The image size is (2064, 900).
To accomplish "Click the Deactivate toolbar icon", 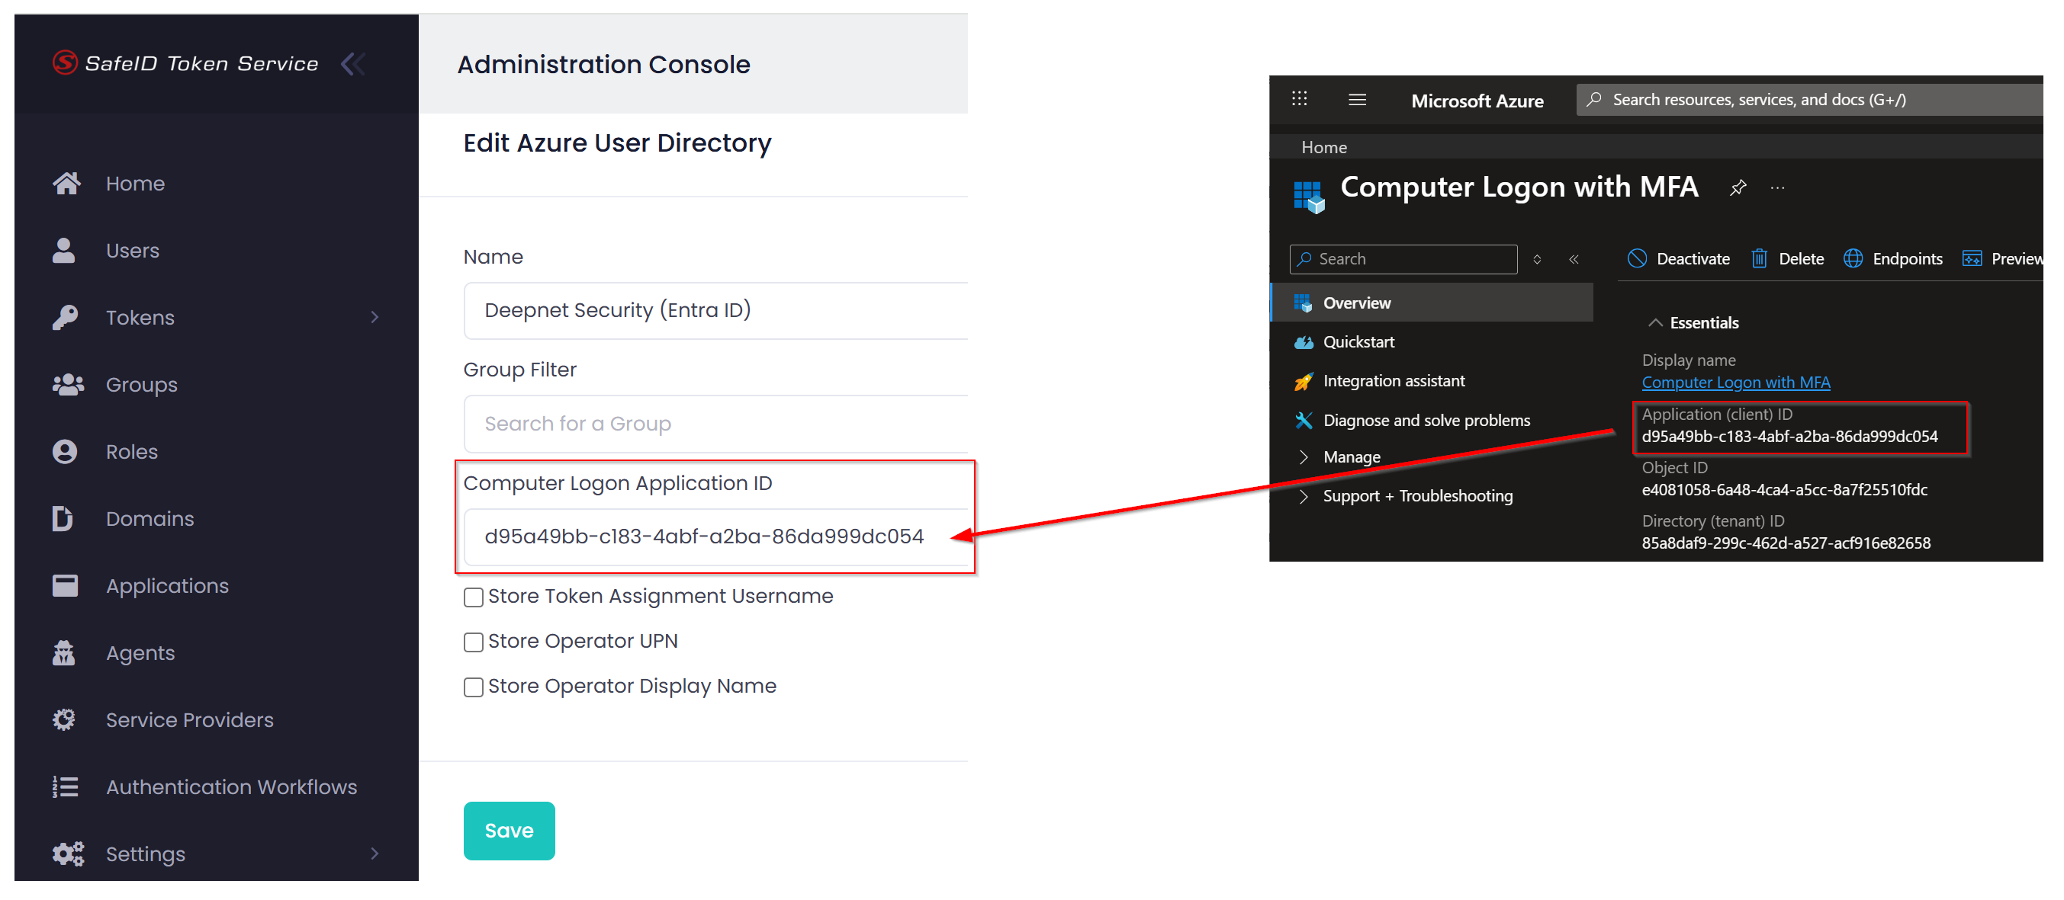I will pyautogui.click(x=1636, y=258).
